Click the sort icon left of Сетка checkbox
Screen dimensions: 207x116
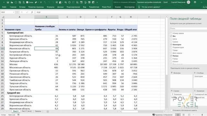click(x=24, y=2)
